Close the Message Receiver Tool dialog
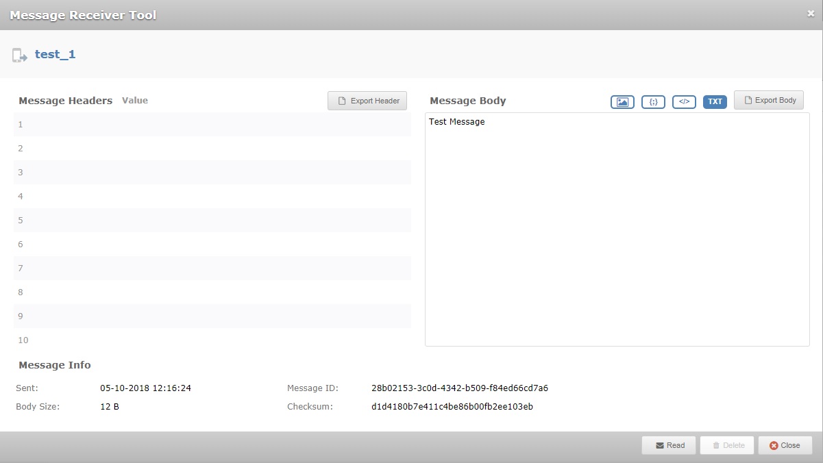Viewport: 823px width, 463px height. coord(785,445)
